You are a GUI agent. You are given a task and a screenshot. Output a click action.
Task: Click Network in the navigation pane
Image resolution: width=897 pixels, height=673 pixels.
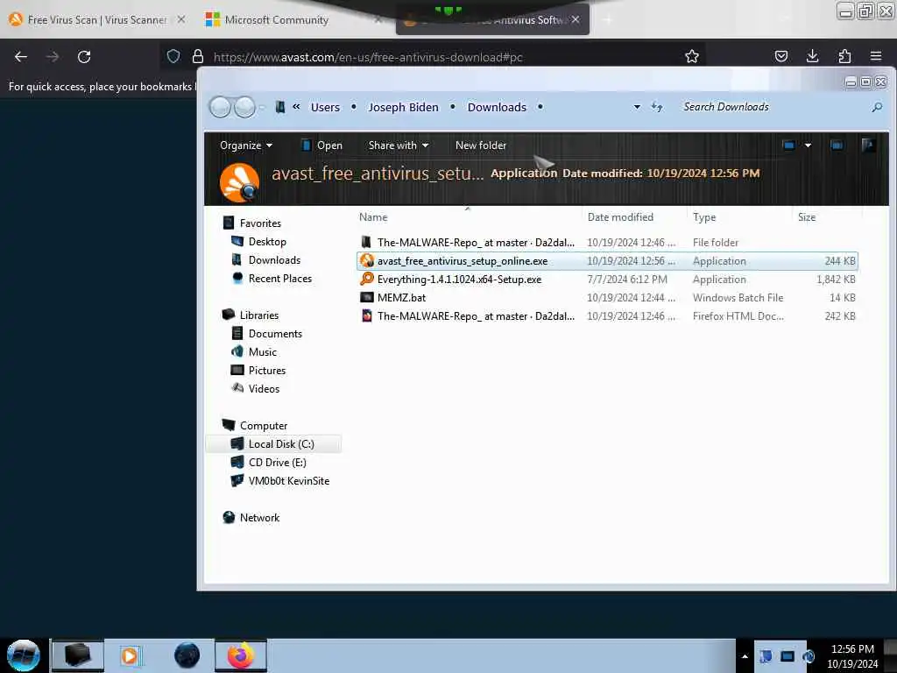click(259, 517)
